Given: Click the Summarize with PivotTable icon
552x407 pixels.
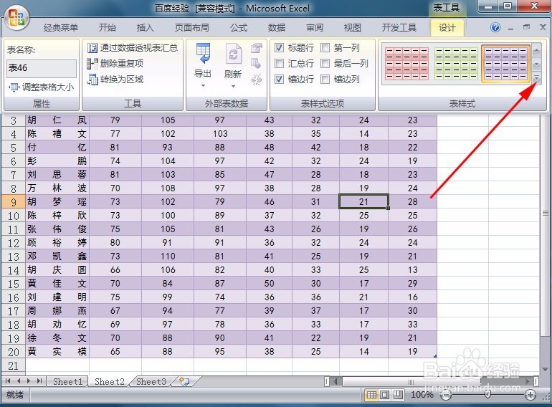Looking at the screenshot, I should tap(92, 48).
